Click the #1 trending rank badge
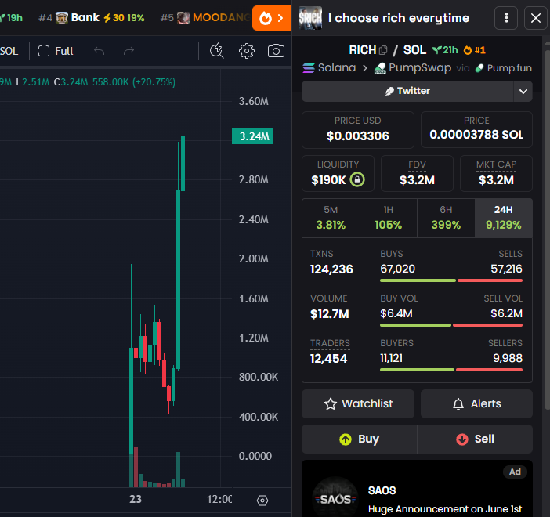The height and width of the screenshot is (517, 550). pos(475,50)
